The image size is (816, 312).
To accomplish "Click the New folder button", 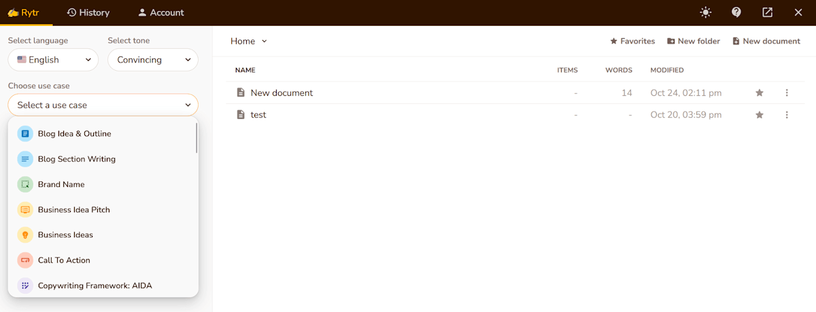I will tap(693, 41).
